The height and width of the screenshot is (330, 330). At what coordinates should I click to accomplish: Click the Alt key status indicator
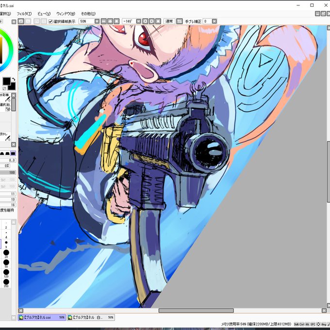click(307, 324)
